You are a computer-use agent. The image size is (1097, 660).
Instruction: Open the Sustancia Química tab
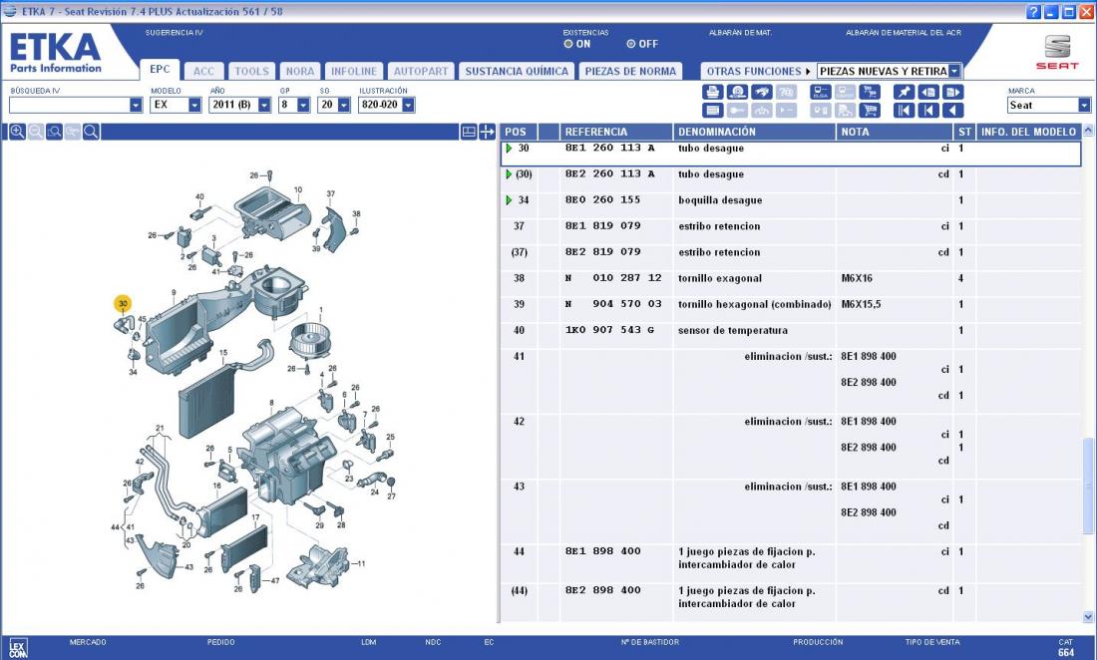(x=517, y=72)
